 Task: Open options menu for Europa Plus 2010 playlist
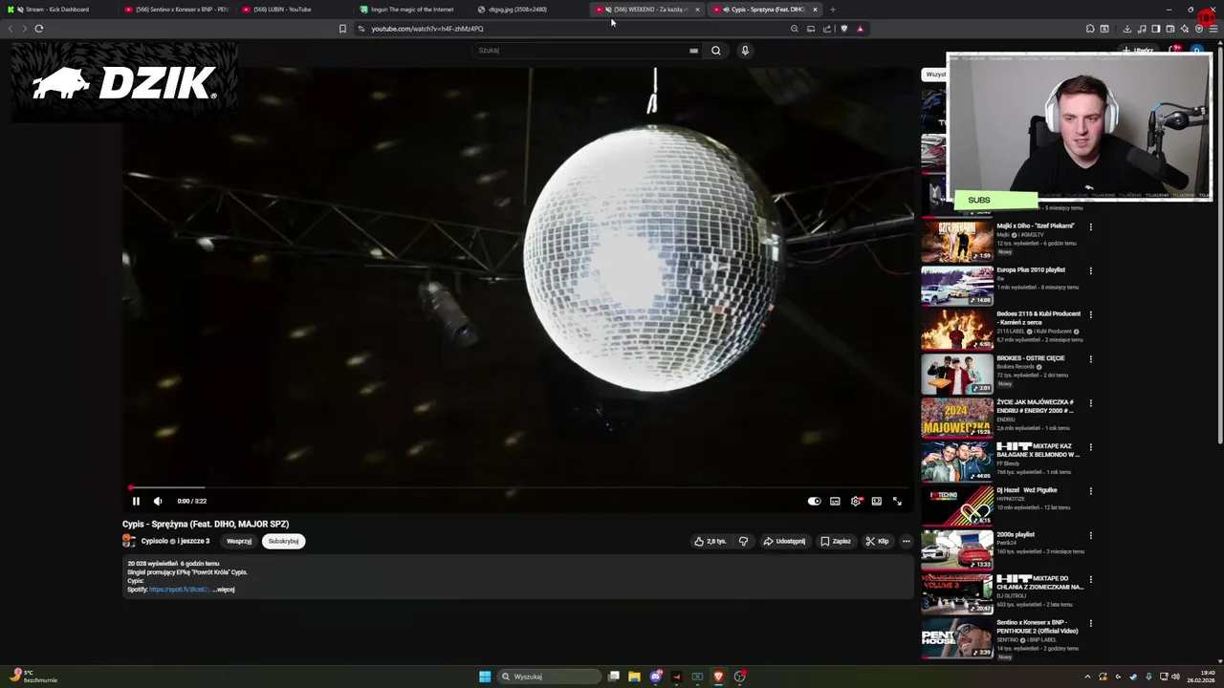coord(1090,270)
